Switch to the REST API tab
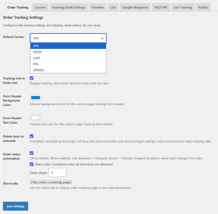The height and width of the screenshot is (214, 218). pos(161,7)
